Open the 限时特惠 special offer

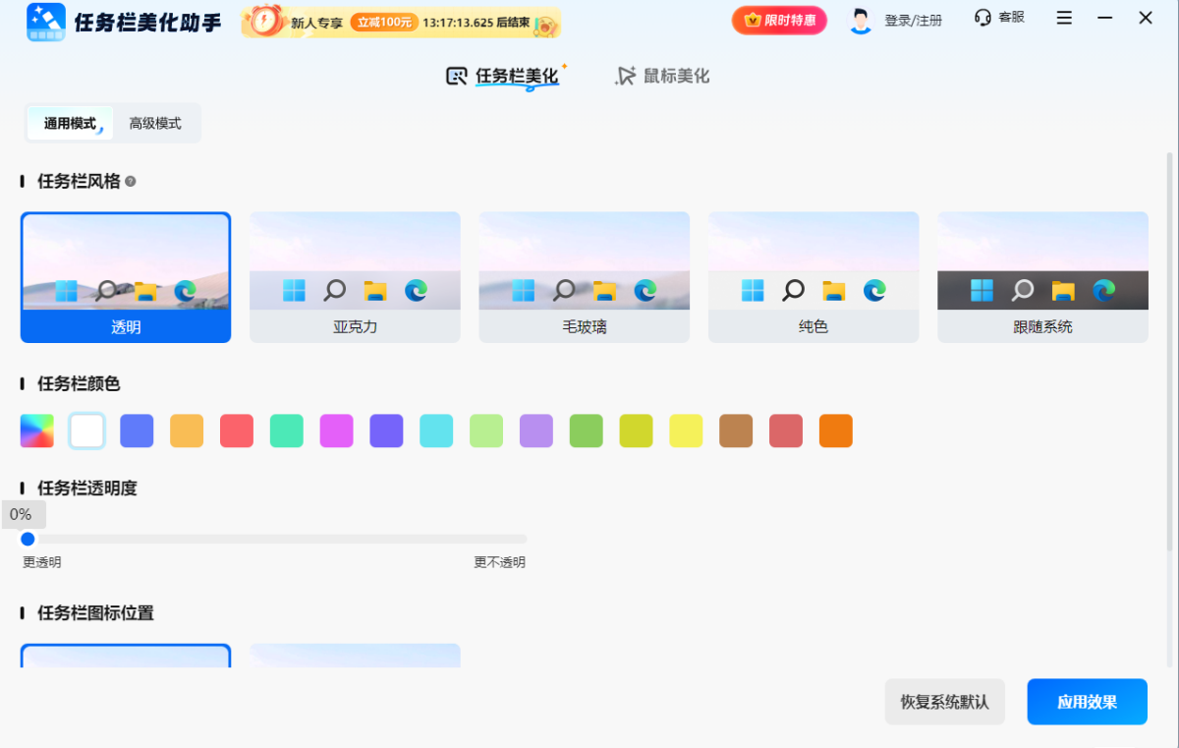pyautogui.click(x=779, y=19)
